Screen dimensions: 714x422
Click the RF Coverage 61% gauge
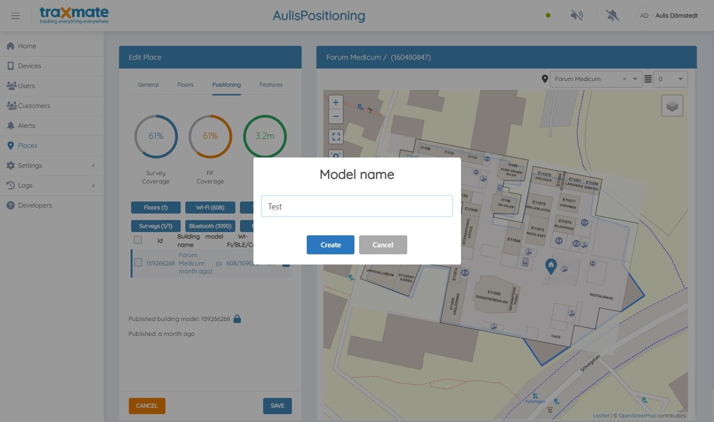(x=210, y=136)
